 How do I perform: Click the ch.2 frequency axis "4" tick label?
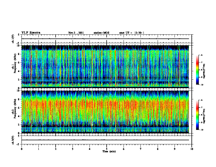click(19, 116)
